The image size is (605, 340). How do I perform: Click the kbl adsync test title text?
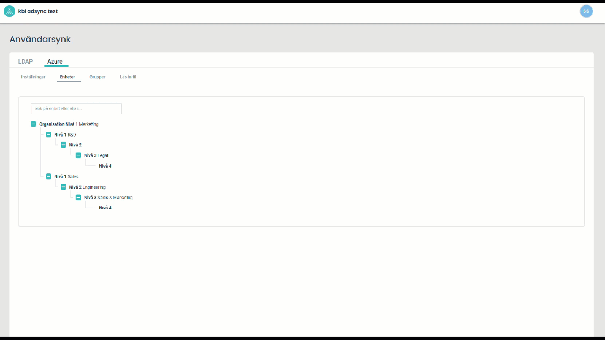pyautogui.click(x=38, y=11)
